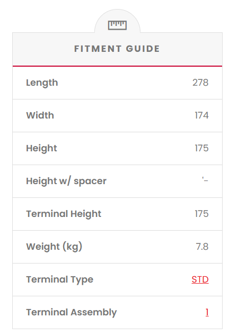Click the red divider line under the header
The image size is (229, 336).
[x=117, y=66]
